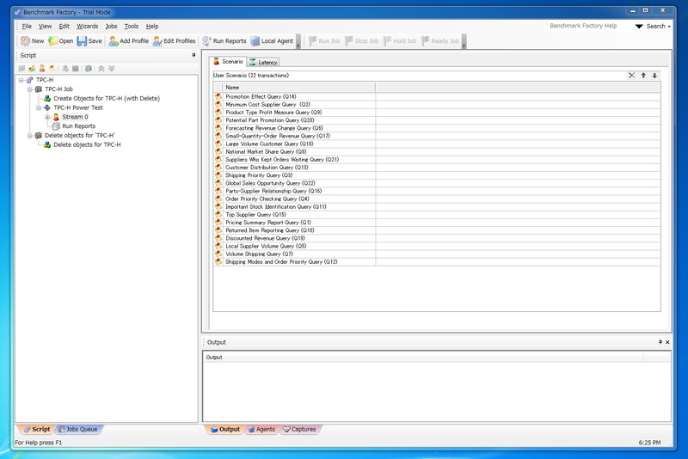Image resolution: width=688 pixels, height=459 pixels.
Task: Select the Script bottom tab
Action: (36, 429)
